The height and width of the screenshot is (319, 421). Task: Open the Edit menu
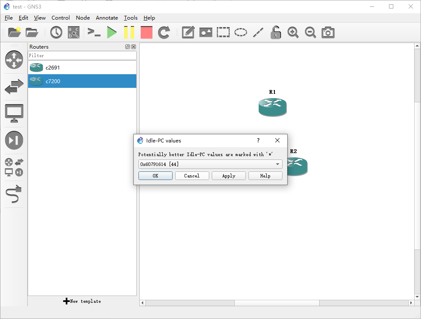[x=23, y=18]
